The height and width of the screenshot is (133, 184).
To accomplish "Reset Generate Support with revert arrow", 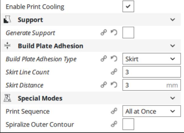I will [114, 32].
